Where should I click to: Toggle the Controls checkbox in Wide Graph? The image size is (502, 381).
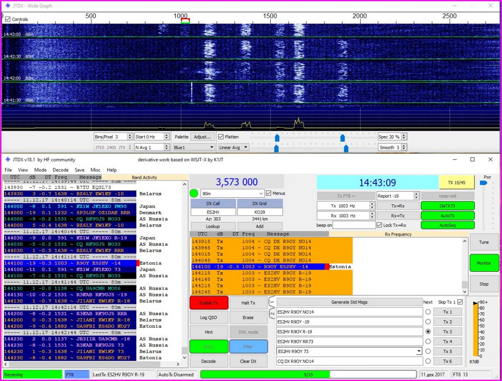pos(8,19)
